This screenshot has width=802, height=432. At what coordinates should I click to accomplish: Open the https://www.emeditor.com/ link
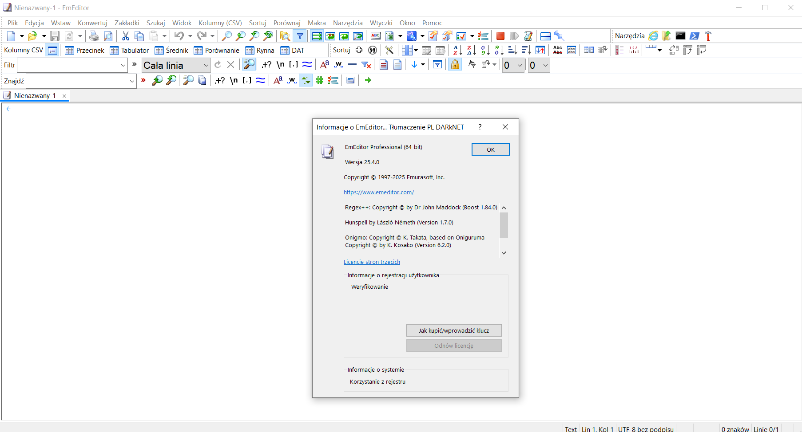(379, 192)
